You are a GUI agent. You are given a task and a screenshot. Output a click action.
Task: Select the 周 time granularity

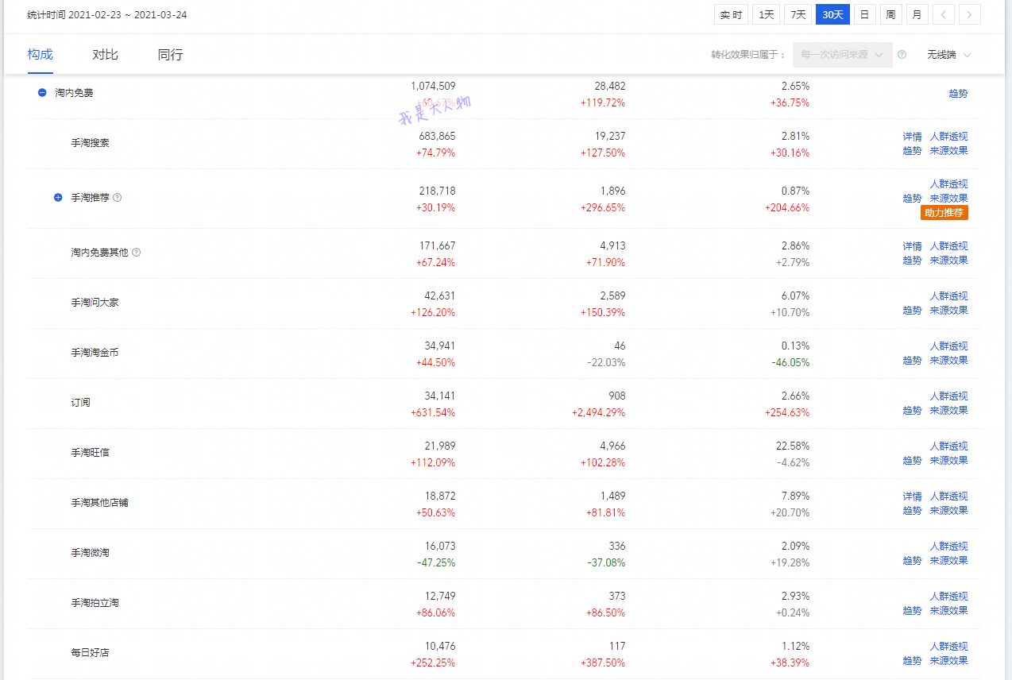[890, 14]
